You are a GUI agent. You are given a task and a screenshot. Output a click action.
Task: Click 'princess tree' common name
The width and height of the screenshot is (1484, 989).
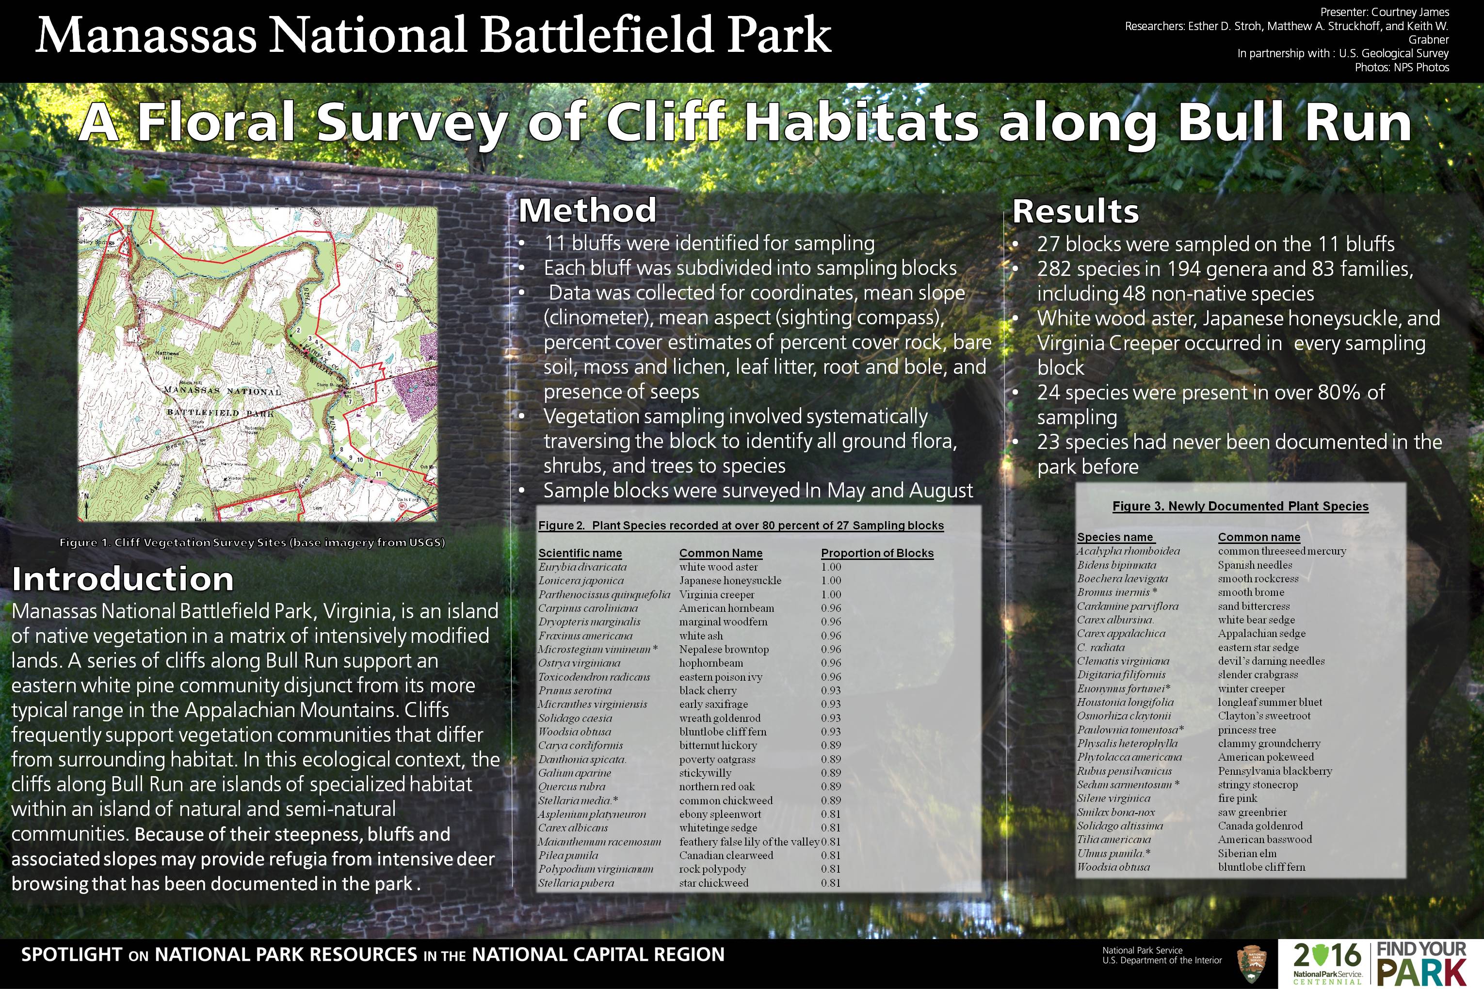(1246, 731)
